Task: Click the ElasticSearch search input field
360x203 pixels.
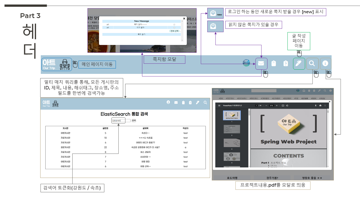Action: click(x=121, y=120)
